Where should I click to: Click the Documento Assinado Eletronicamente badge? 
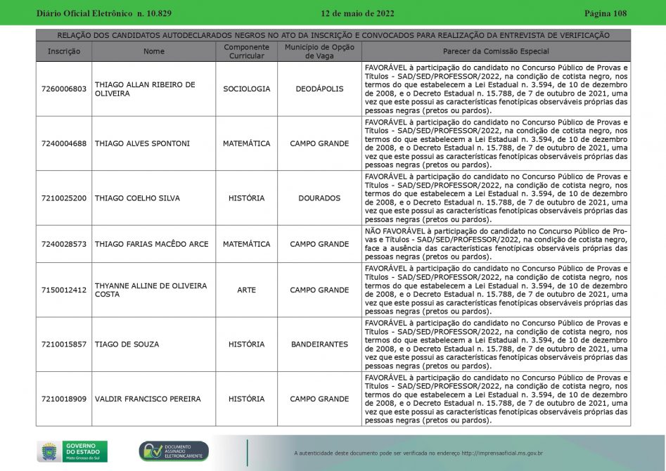tap(174, 451)
